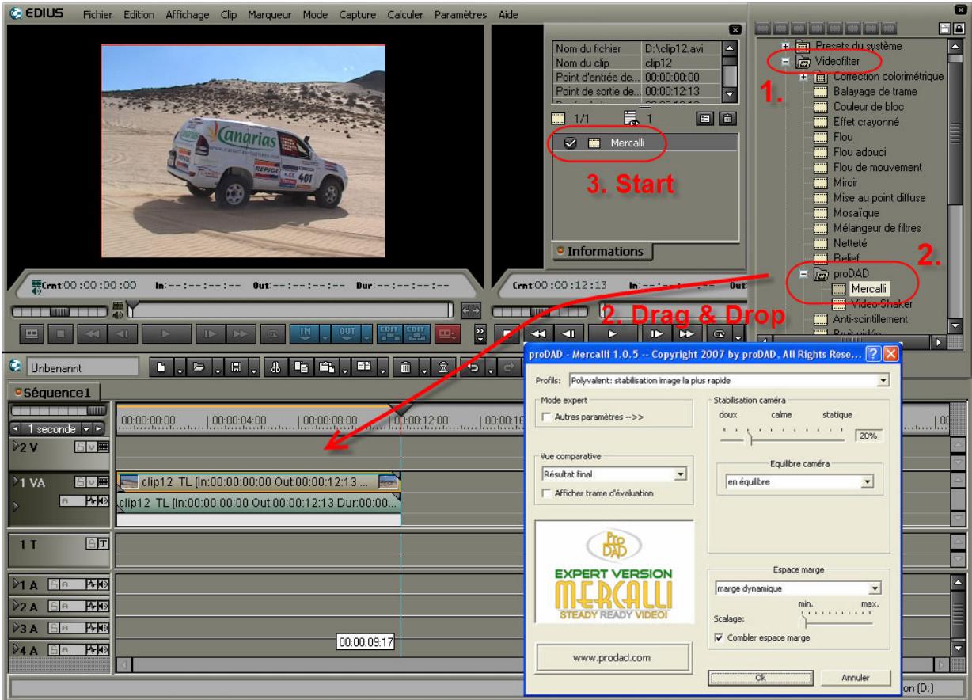Step to previous frame in left player
972x700 pixels.
coord(123,333)
